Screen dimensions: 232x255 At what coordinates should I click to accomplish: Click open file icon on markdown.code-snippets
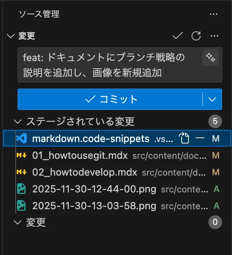pyautogui.click(x=184, y=138)
